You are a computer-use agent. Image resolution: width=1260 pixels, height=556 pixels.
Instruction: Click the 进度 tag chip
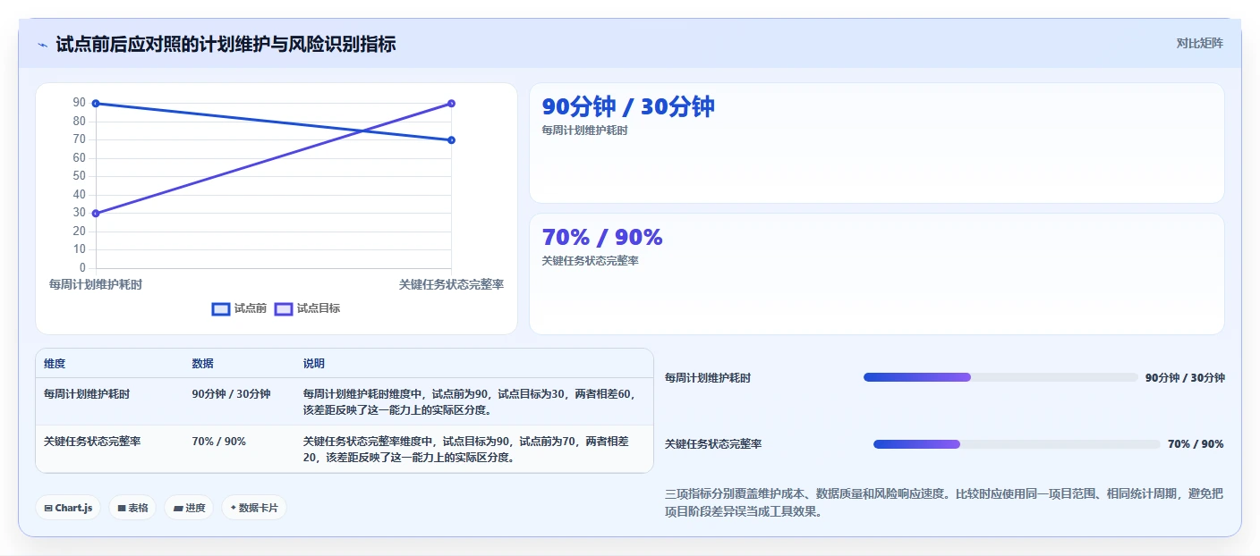pos(189,508)
